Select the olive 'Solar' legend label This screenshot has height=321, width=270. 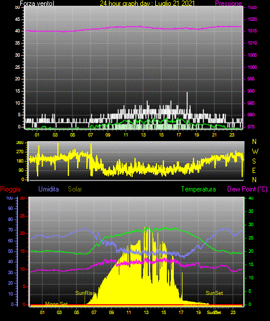point(75,189)
